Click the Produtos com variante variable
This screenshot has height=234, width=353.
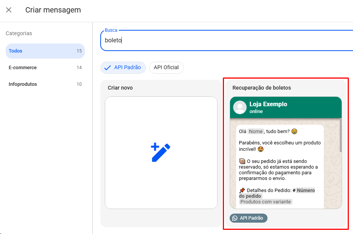click(266, 202)
